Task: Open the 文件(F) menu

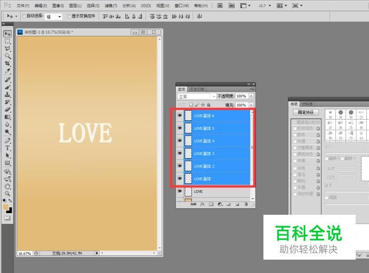Action: tap(23, 6)
